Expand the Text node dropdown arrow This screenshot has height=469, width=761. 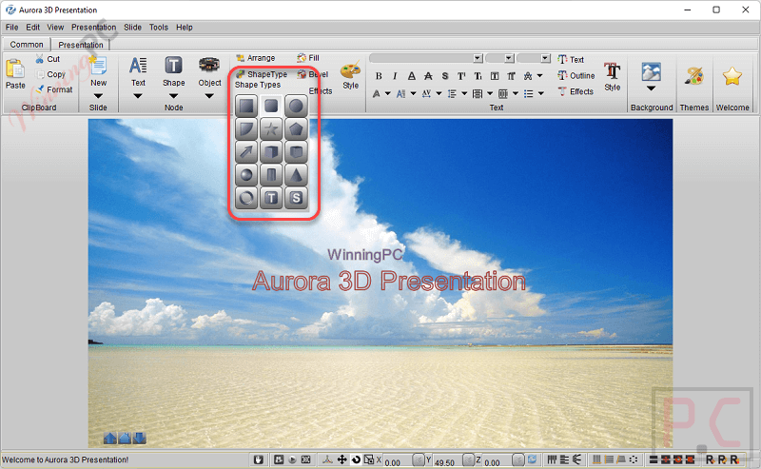click(x=138, y=96)
